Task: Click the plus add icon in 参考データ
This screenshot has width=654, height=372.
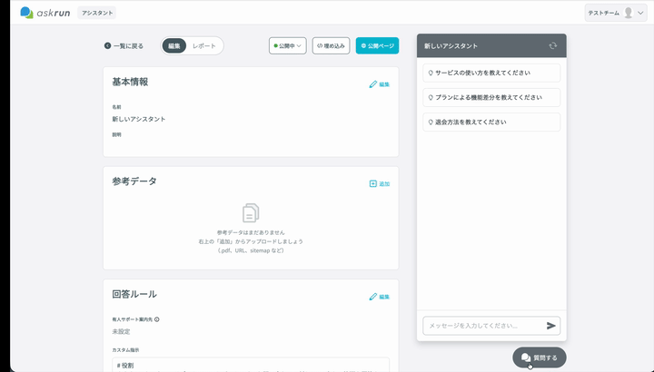Action: tap(373, 183)
